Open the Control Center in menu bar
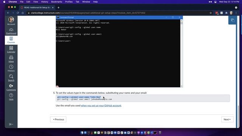242x136 pixels. tap(216, 2)
